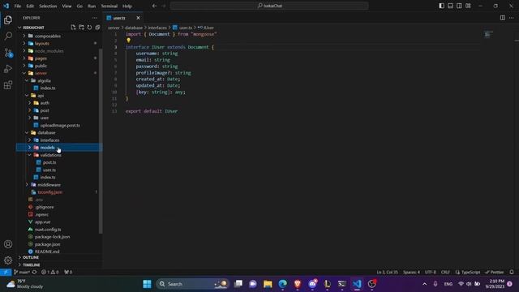Viewport: 519px width, 292px height.
Task: Open the Manage gear menu
Action: (8, 260)
